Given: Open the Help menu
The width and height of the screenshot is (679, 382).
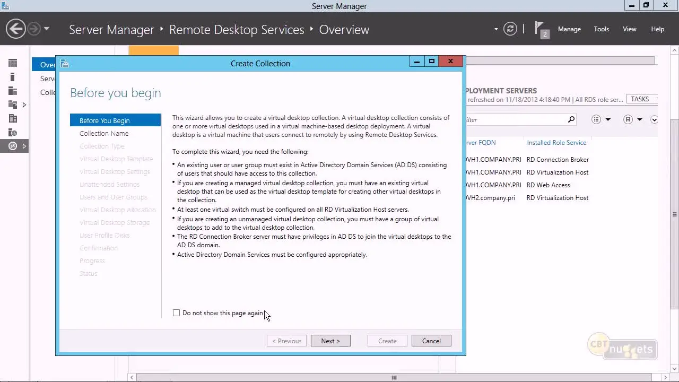Looking at the screenshot, I should pos(657,29).
